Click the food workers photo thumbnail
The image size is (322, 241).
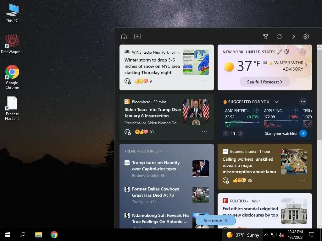(x=294, y=162)
